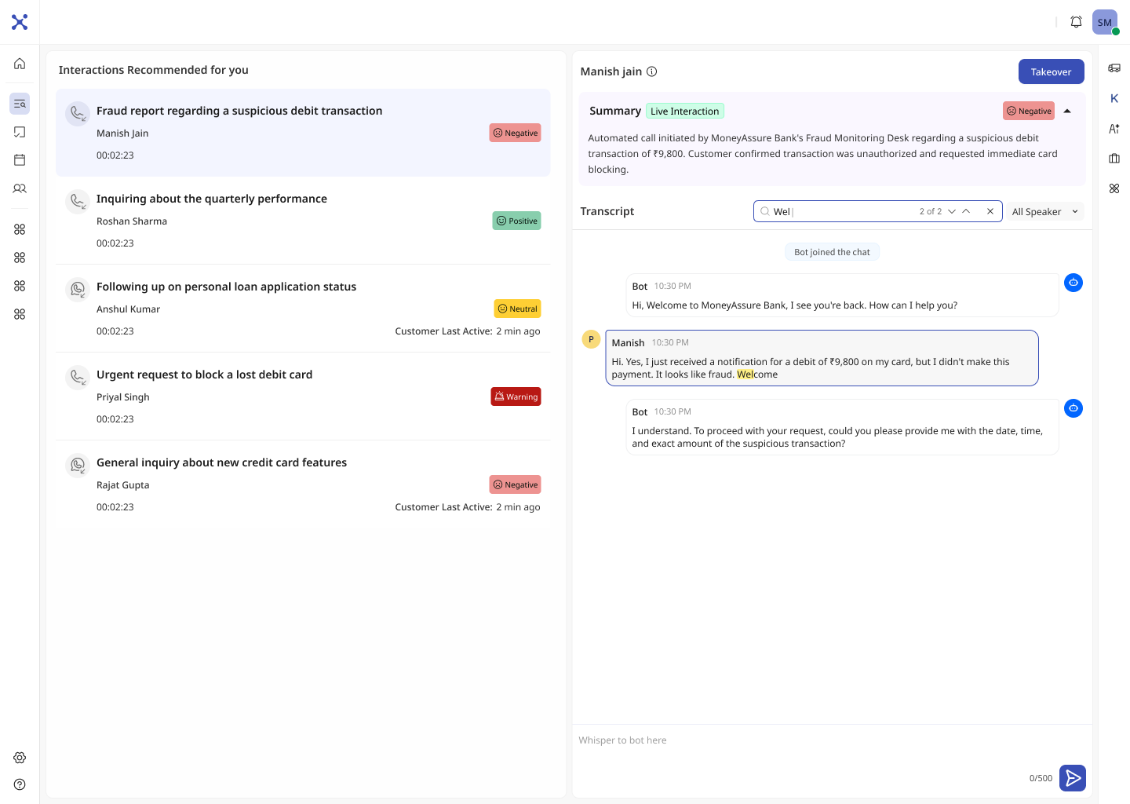Click Warning badge for Priyal Singh
The width and height of the screenshot is (1130, 804).
516,397
